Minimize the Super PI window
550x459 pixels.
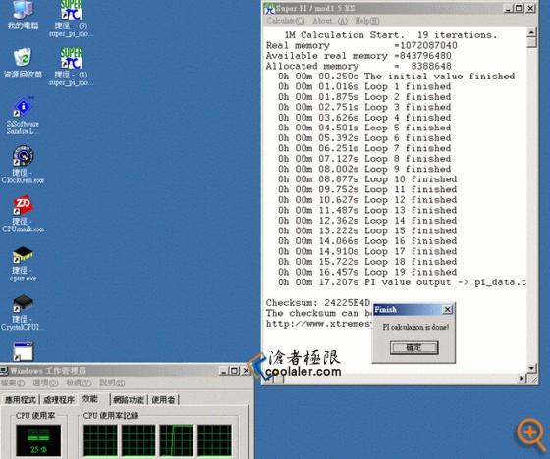point(508,8)
